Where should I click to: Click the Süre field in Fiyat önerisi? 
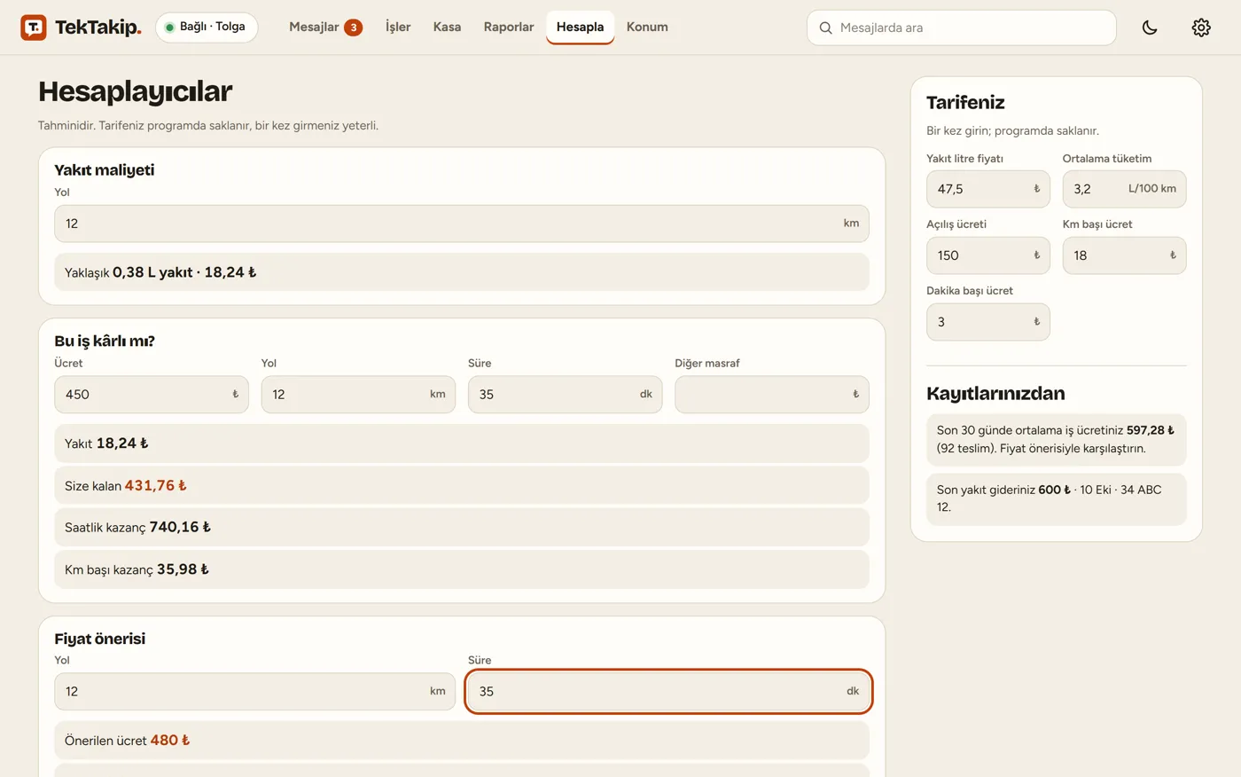click(668, 692)
